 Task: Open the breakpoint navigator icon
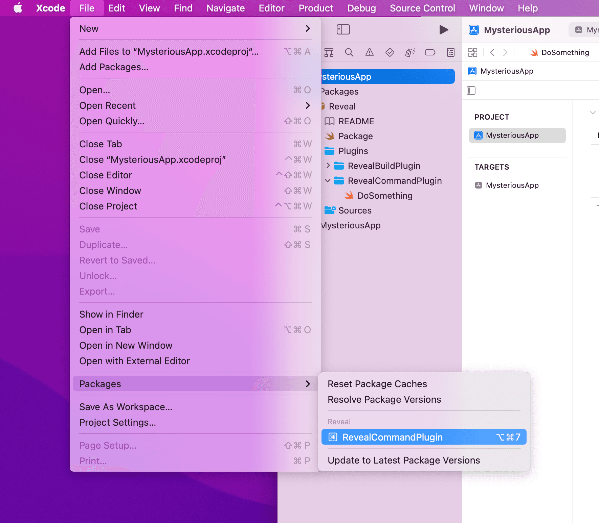click(430, 52)
